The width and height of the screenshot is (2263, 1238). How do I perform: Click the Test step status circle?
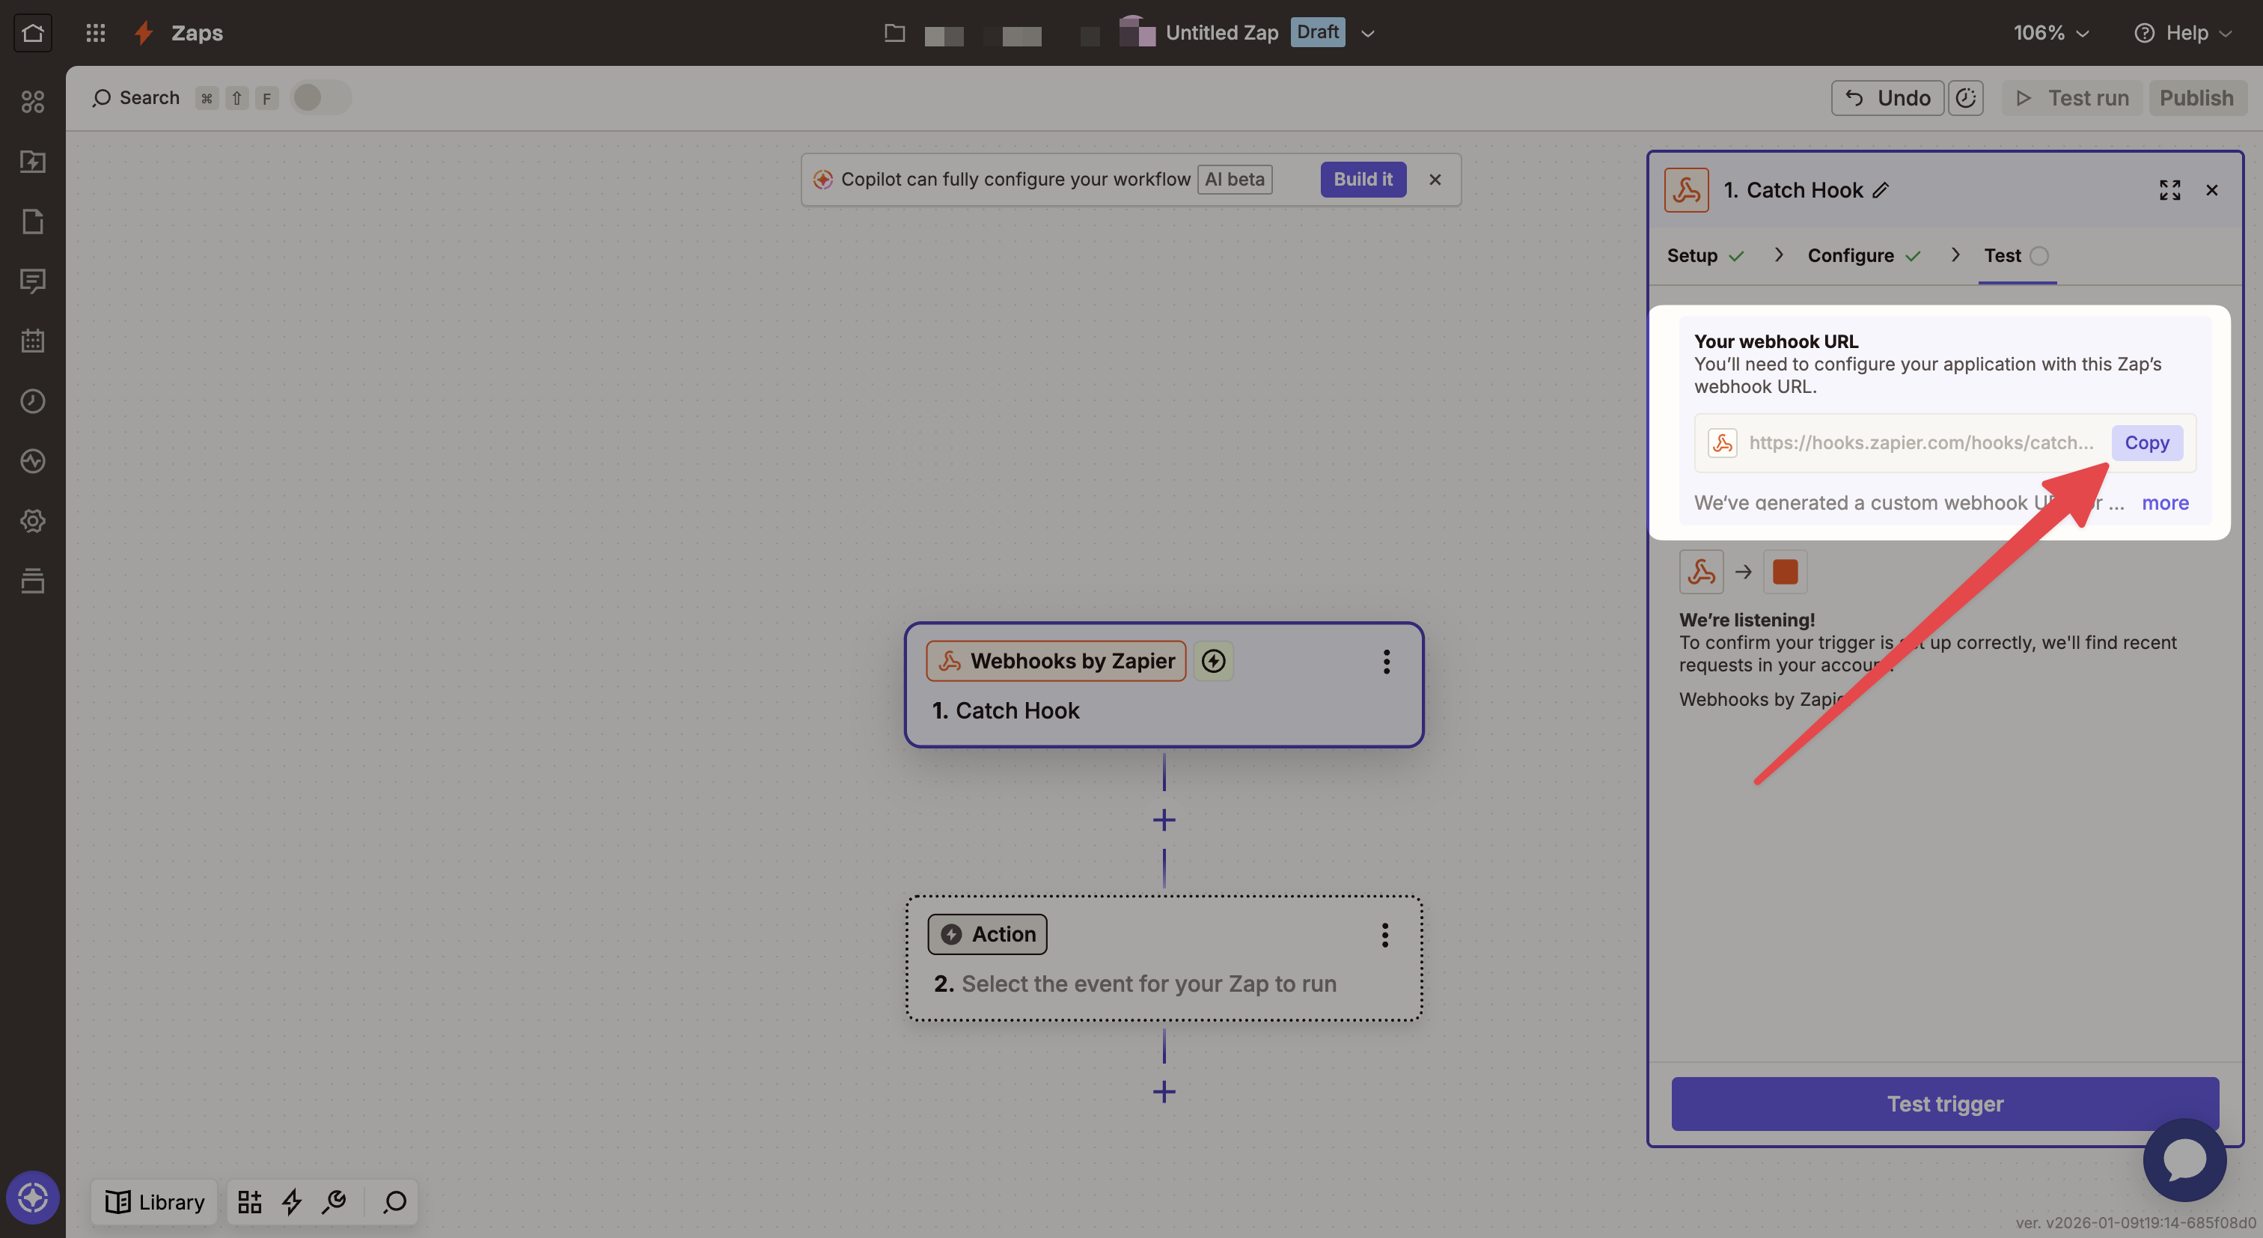pyautogui.click(x=2040, y=256)
